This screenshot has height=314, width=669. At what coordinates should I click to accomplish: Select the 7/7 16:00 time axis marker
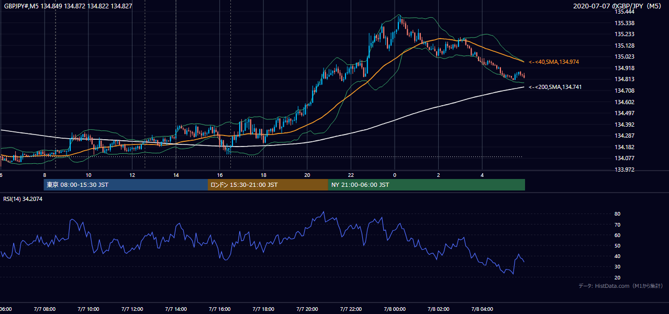click(220, 309)
